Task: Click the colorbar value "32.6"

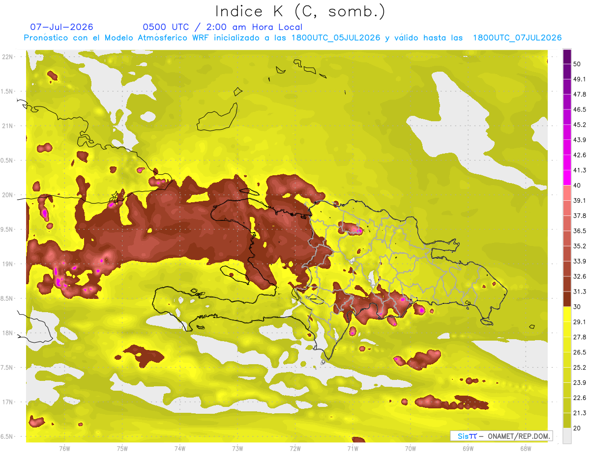Action: [580, 276]
